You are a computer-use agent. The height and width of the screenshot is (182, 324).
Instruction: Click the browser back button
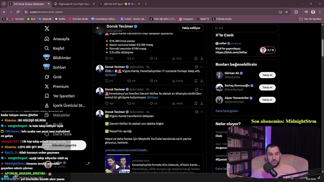tap(4, 12)
